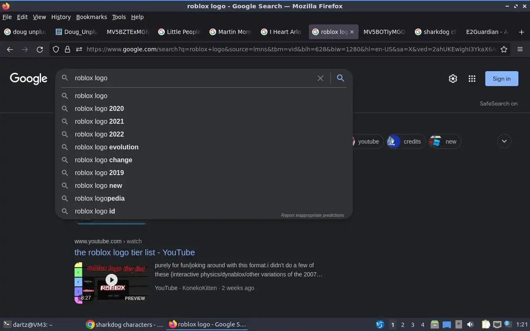View site security padlock info
Image resolution: width=530 pixels, height=331 pixels.
click(x=67, y=49)
